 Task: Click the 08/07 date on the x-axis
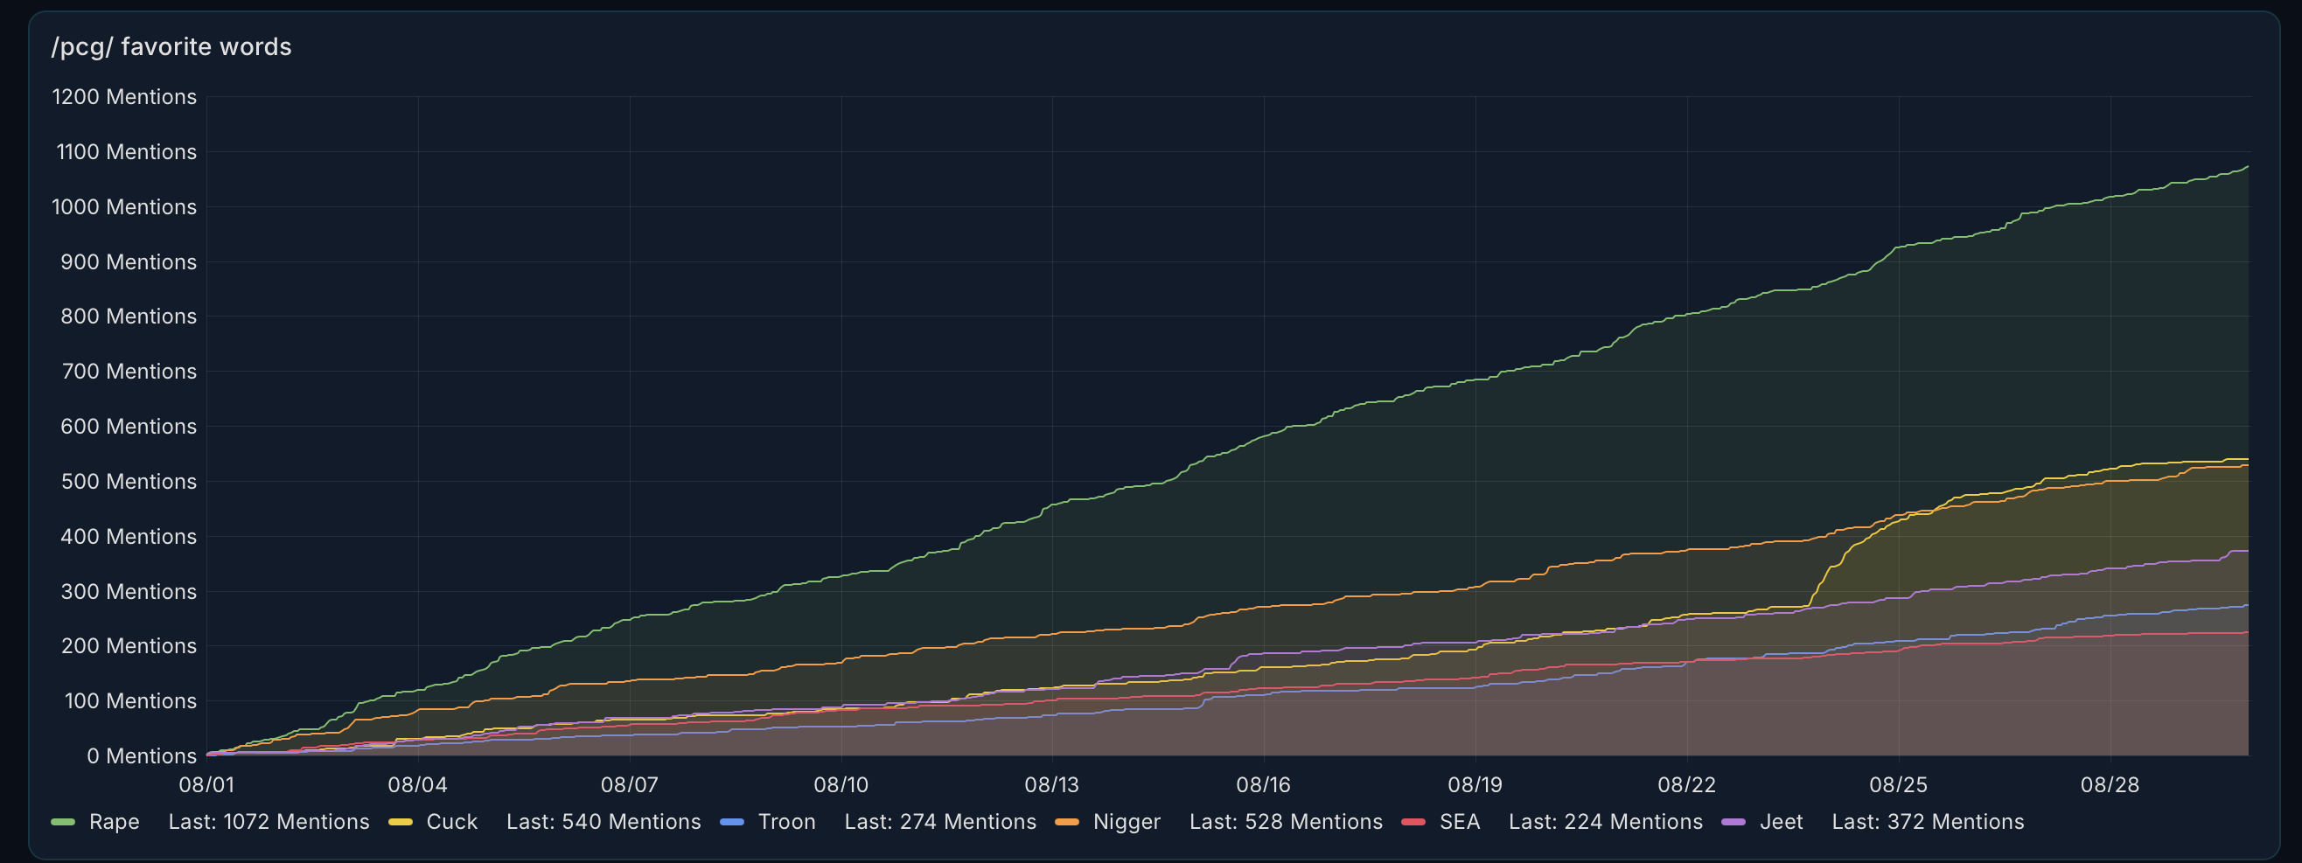(629, 784)
